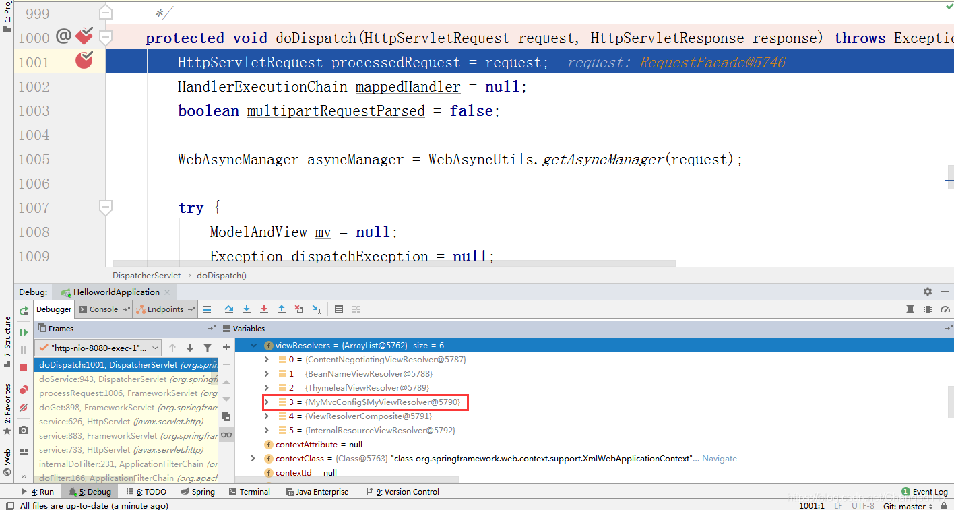This screenshot has height=510, width=954.
Task: Open Evaluate Expression calculator icon
Action: tap(339, 309)
